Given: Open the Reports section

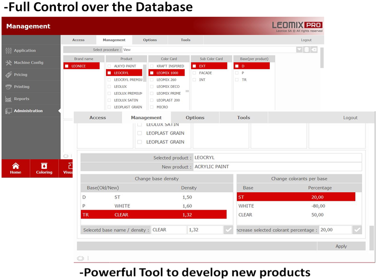Looking at the screenshot, I should [22, 99].
